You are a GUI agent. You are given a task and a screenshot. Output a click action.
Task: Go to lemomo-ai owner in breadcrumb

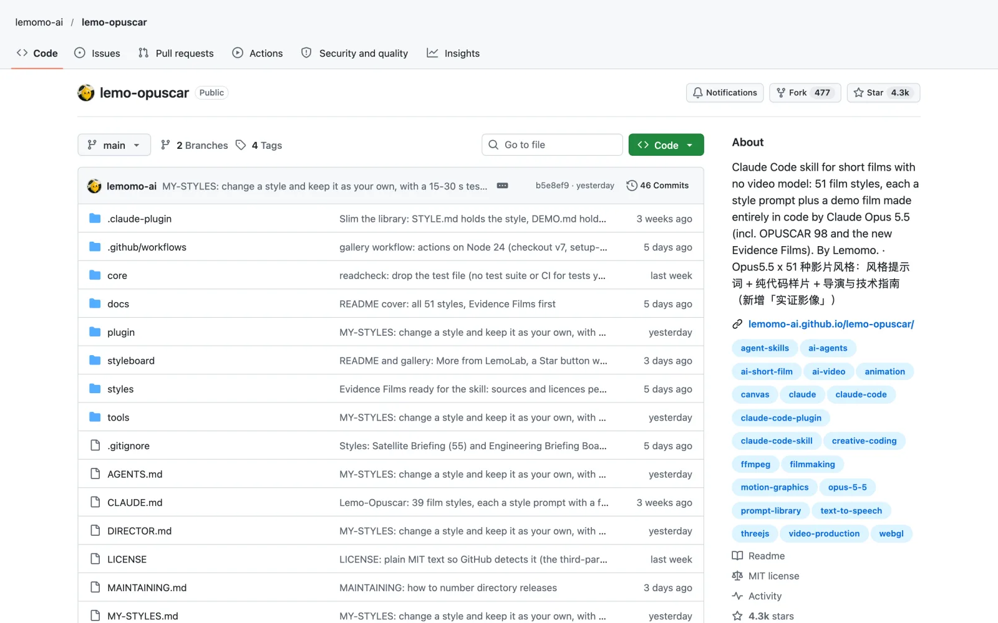[39, 22]
